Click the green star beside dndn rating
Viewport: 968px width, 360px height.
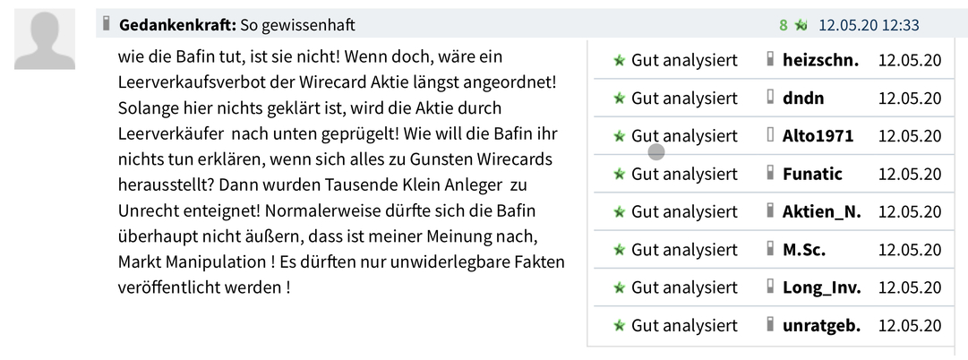coord(619,99)
